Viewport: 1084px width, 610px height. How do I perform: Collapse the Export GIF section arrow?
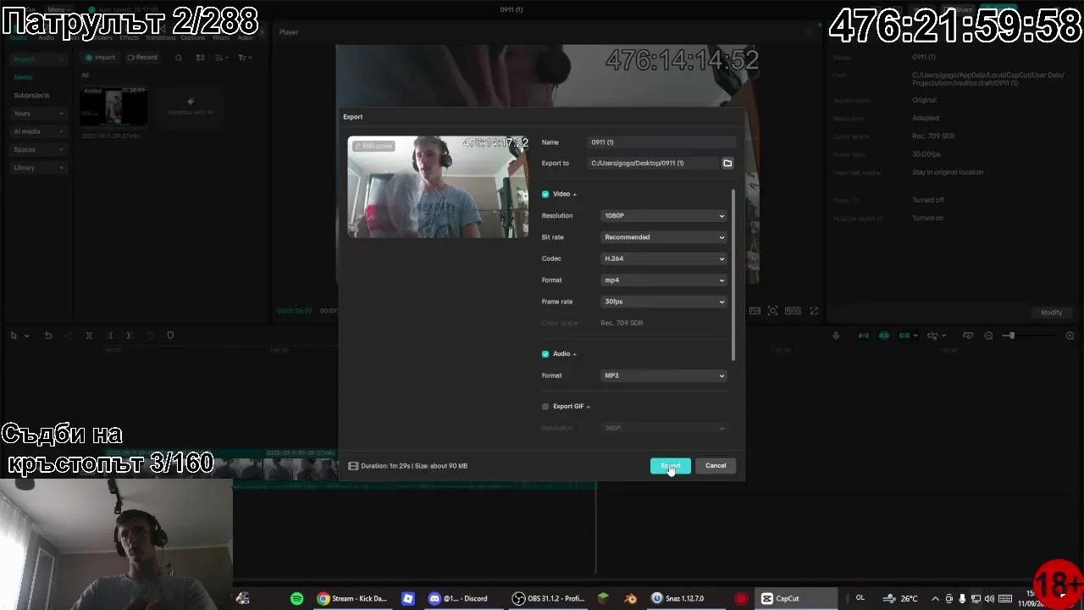click(x=588, y=407)
